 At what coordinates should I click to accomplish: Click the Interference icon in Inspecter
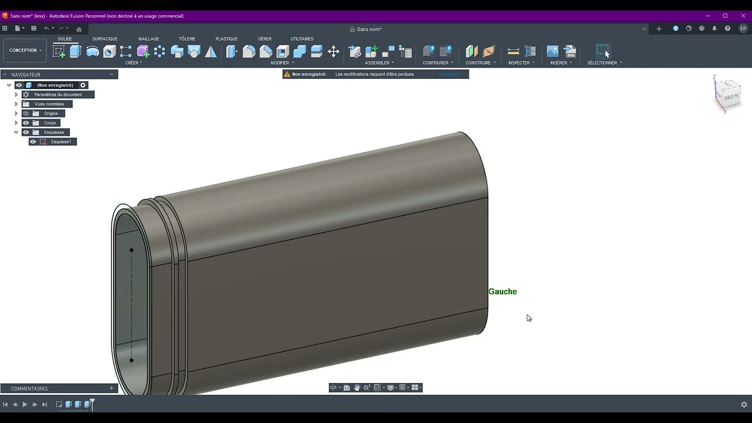point(530,52)
